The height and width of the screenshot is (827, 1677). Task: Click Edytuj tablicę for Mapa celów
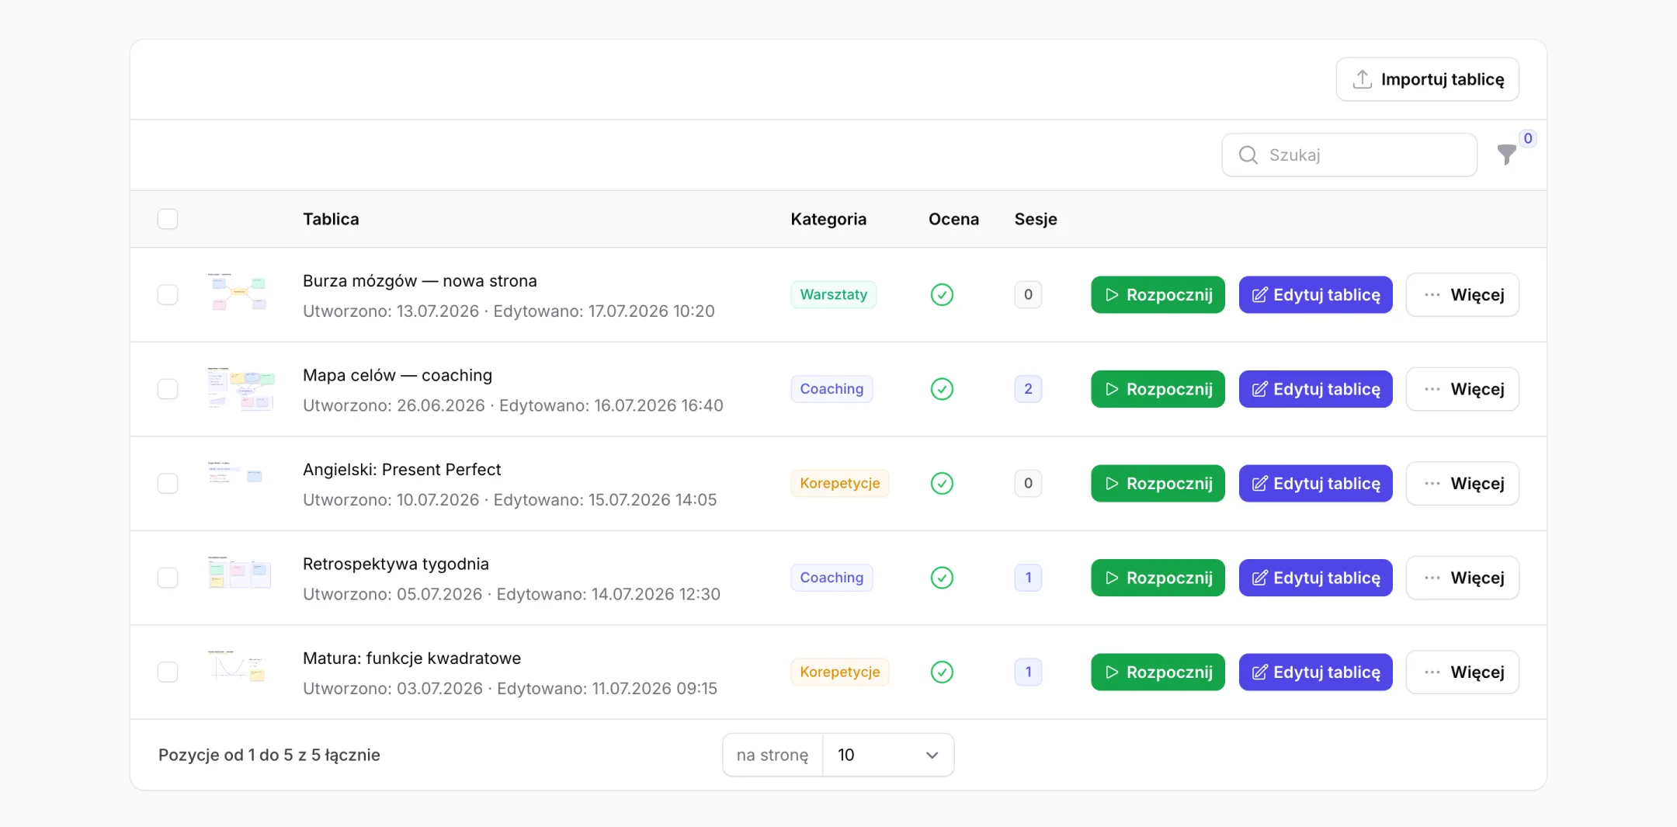click(x=1315, y=389)
